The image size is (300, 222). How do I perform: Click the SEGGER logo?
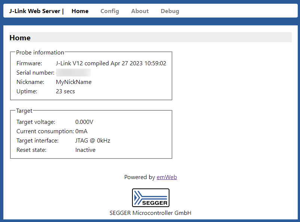point(150,197)
